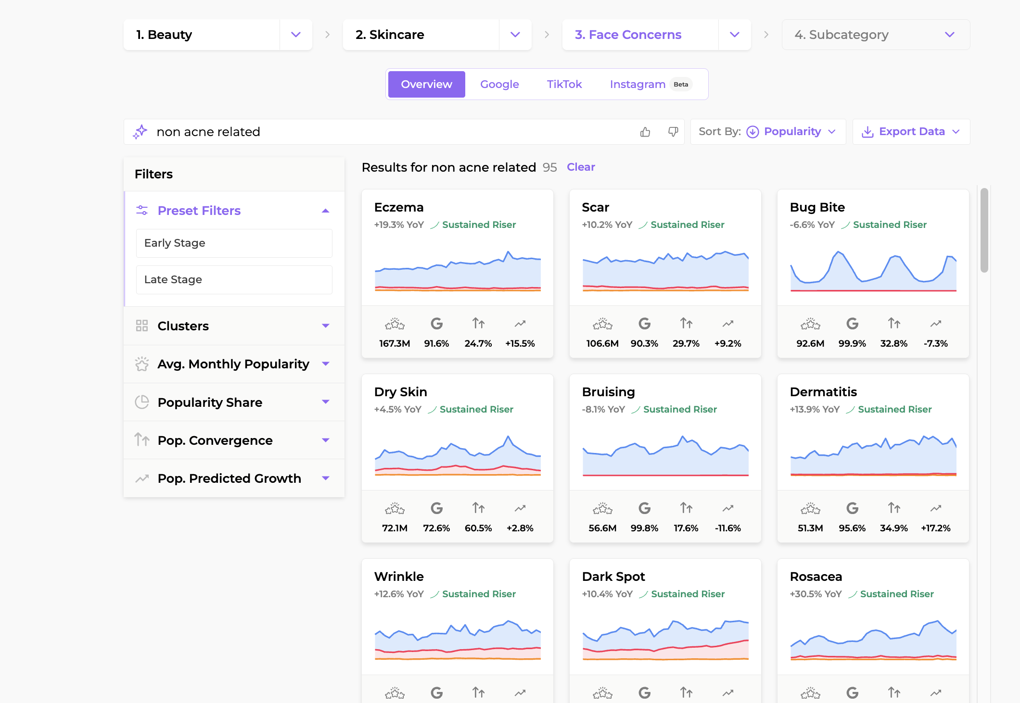Toggle the Late Stage preset filter

click(x=234, y=279)
